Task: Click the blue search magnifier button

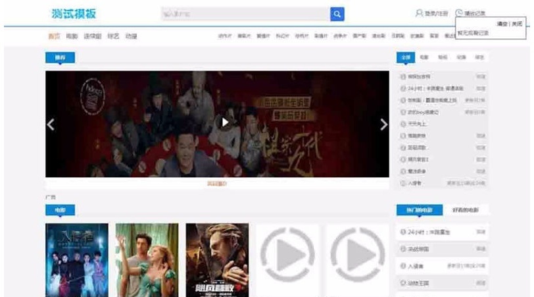Action: click(x=337, y=14)
